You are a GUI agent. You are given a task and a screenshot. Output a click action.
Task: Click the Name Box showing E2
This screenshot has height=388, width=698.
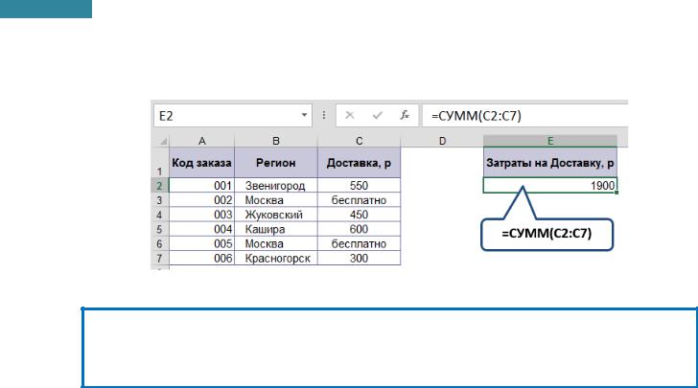pos(233,116)
